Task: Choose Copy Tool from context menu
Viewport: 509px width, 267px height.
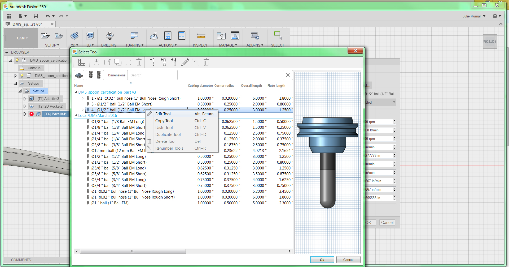Action: [182, 121]
